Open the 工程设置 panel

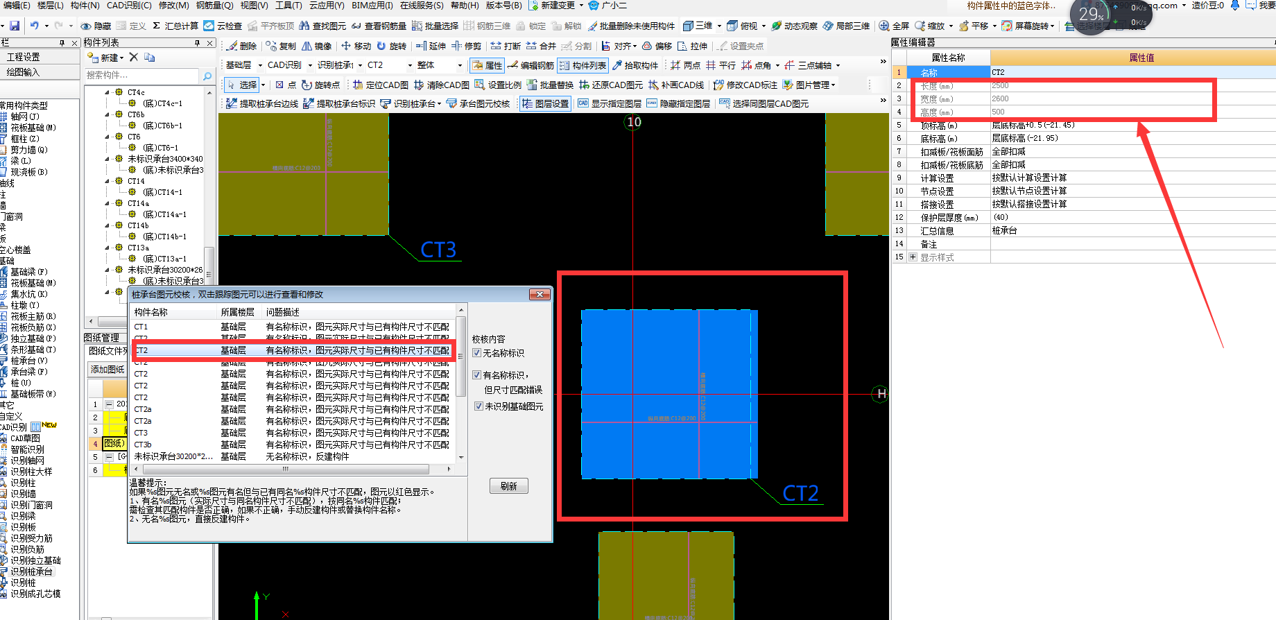pyautogui.click(x=40, y=57)
